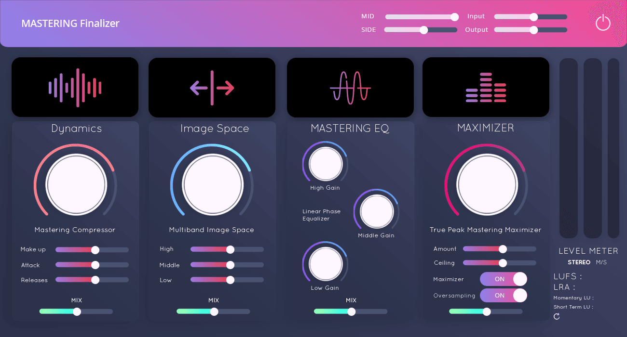Screen dimensions: 627x337
Task: Click the Linear Phase Equalizer label
Action: 321,215
